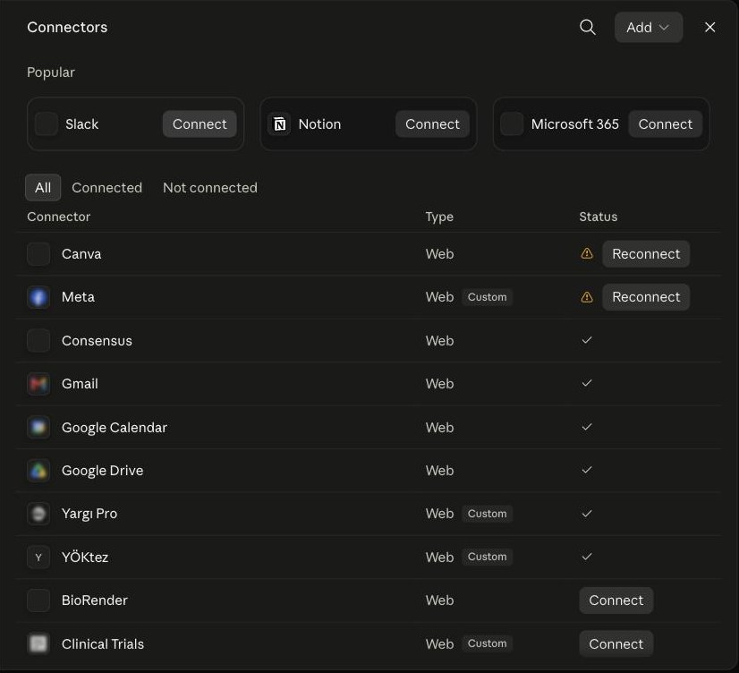Viewport: 739px width, 673px height.
Task: Click the Notion logo icon
Action: (279, 124)
